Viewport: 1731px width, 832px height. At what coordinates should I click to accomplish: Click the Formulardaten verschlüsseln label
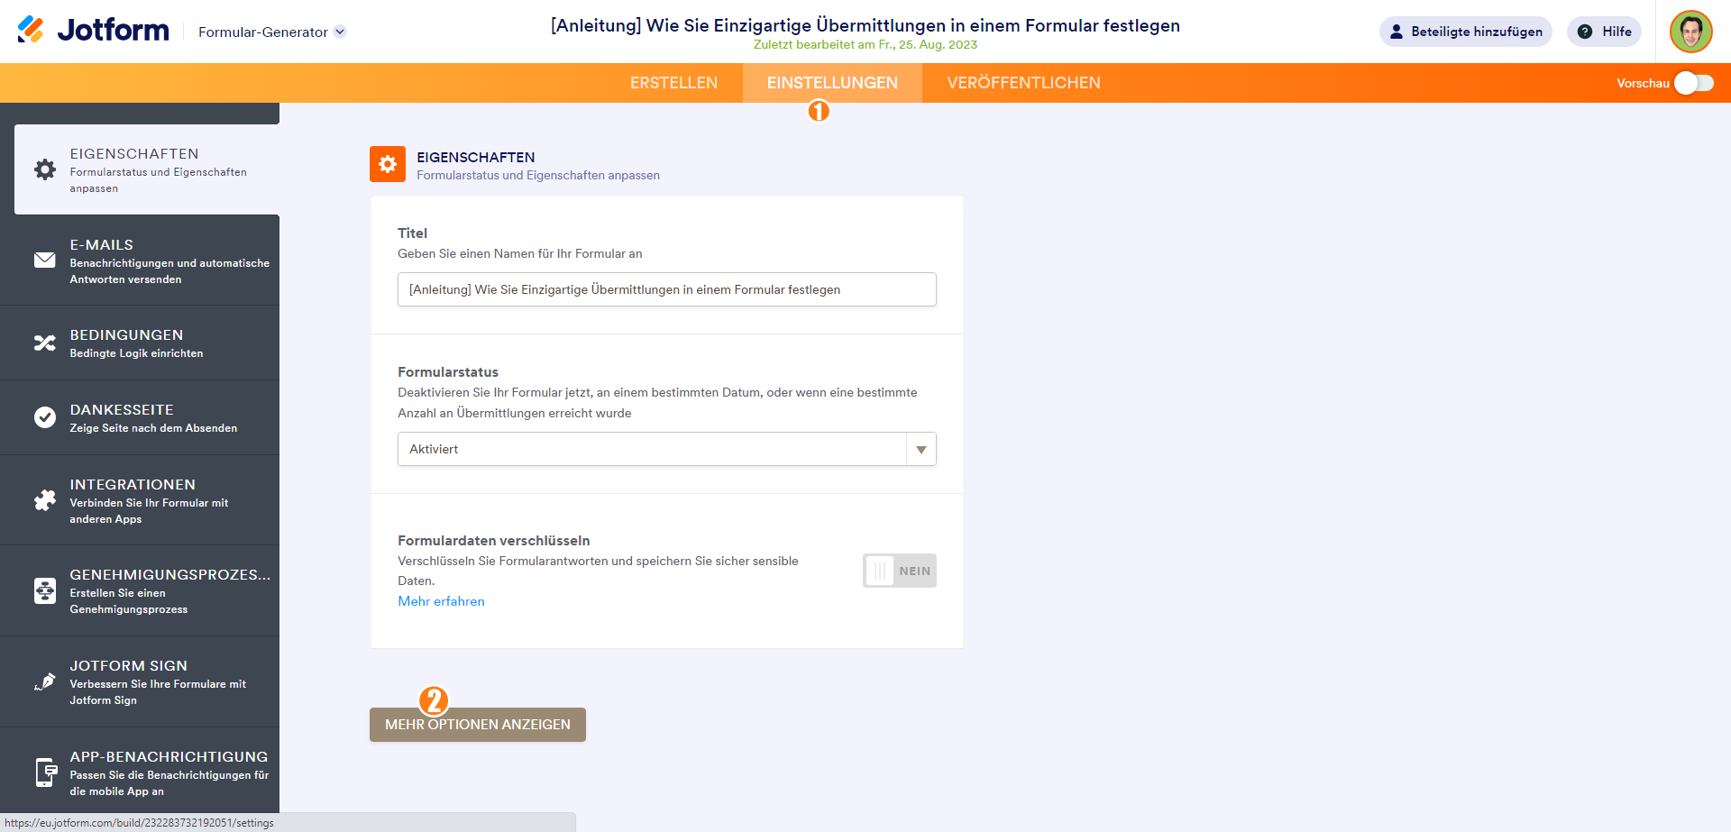pyautogui.click(x=494, y=541)
